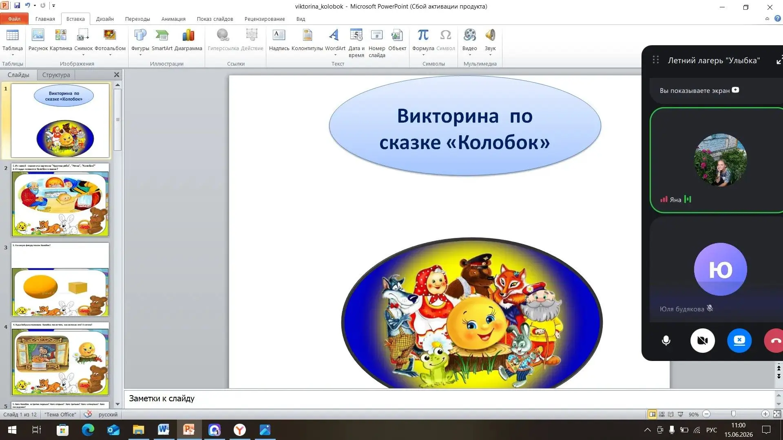783x440 pixels.
Task: Open the Дизайн ribbon tab
Action: coord(105,19)
